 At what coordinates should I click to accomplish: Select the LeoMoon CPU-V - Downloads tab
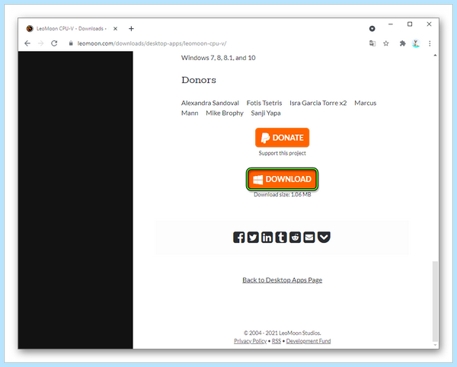pos(71,28)
